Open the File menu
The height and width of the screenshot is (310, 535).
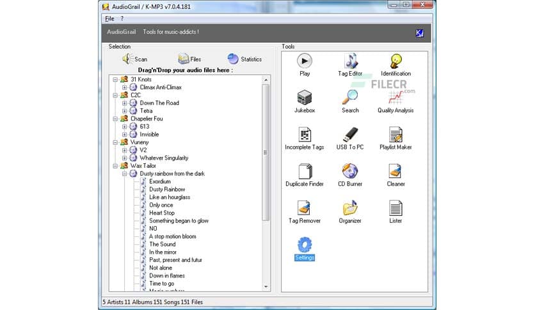[109, 19]
